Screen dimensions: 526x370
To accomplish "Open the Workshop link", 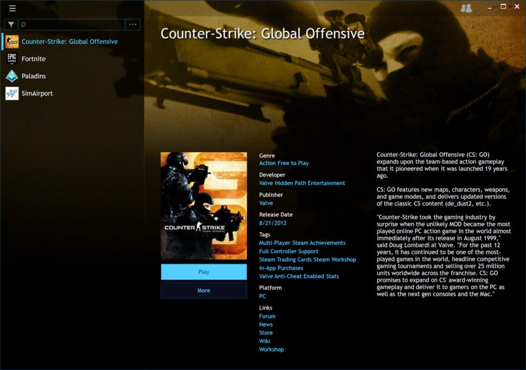I will (x=271, y=349).
